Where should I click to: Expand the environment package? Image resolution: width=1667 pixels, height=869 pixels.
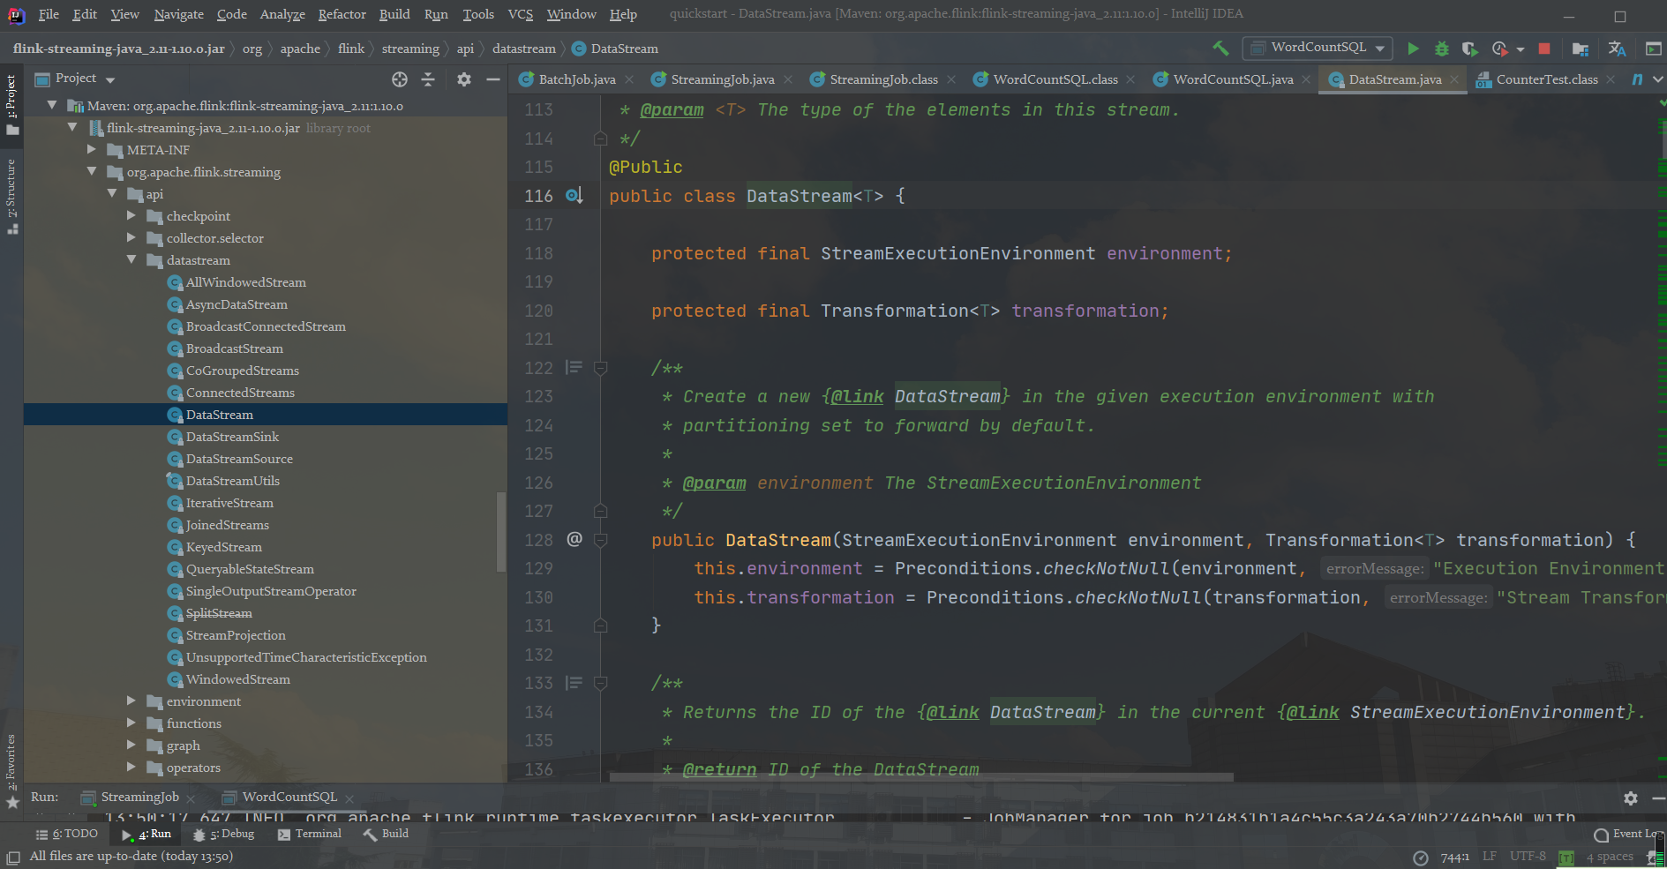131,700
